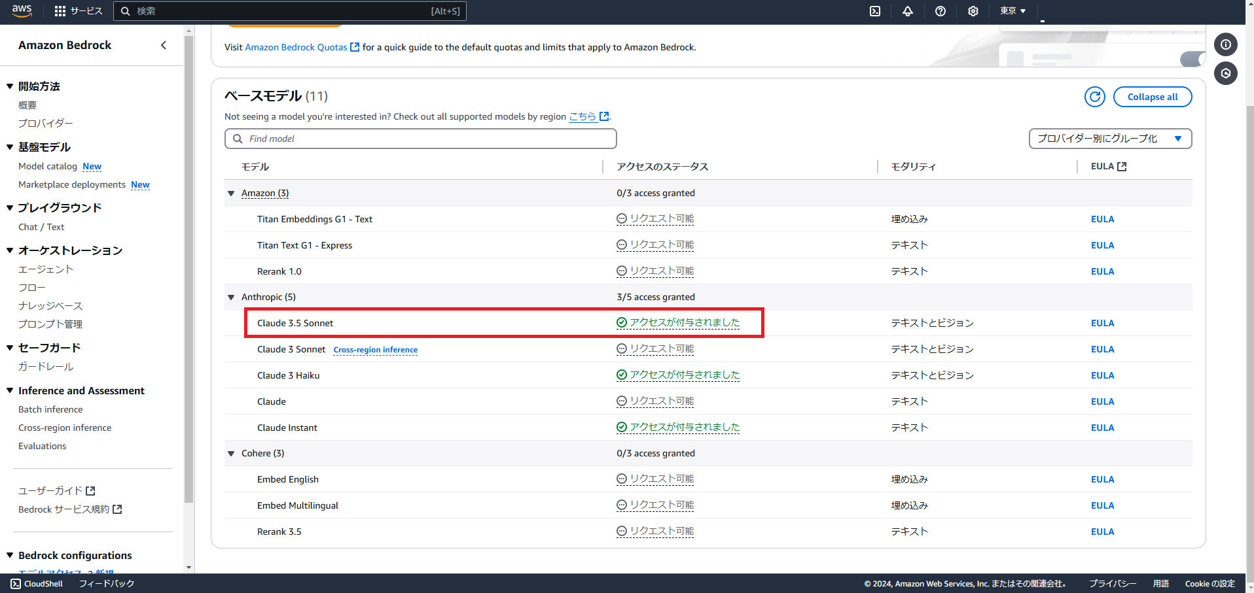Open the group by provider dropdown
Screen dimensions: 1254x593
coord(1110,139)
